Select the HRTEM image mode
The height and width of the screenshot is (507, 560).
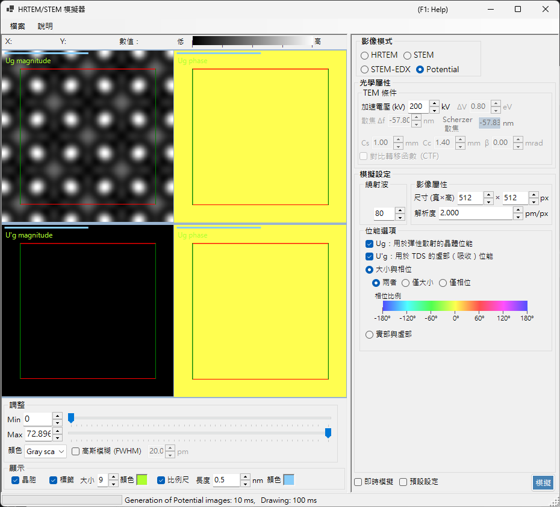379,55
